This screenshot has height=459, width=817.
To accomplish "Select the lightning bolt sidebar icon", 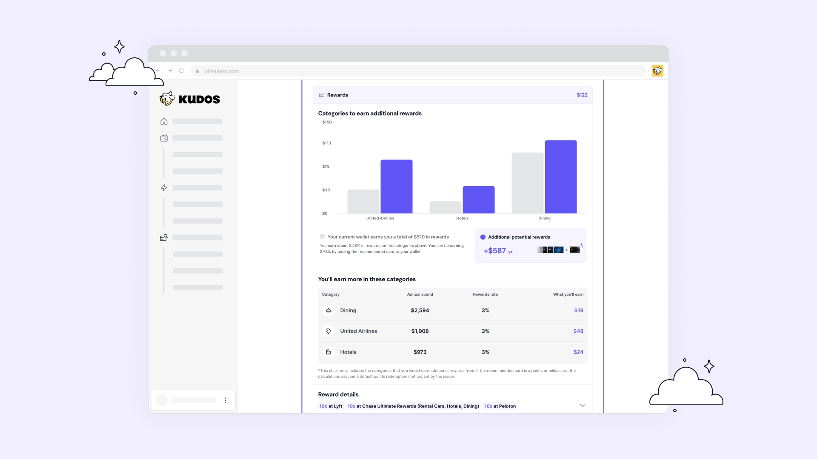I will click(x=164, y=188).
